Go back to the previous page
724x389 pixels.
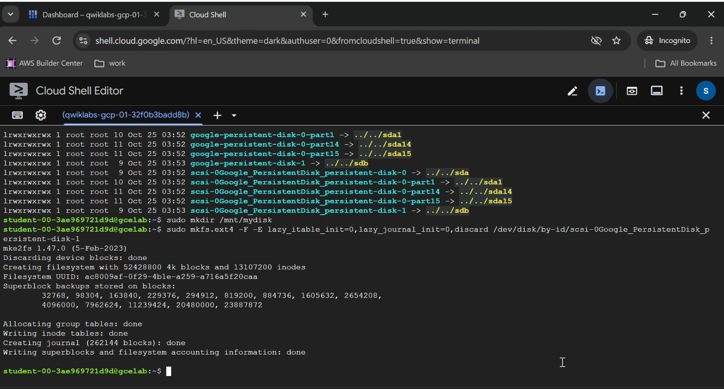coord(13,41)
